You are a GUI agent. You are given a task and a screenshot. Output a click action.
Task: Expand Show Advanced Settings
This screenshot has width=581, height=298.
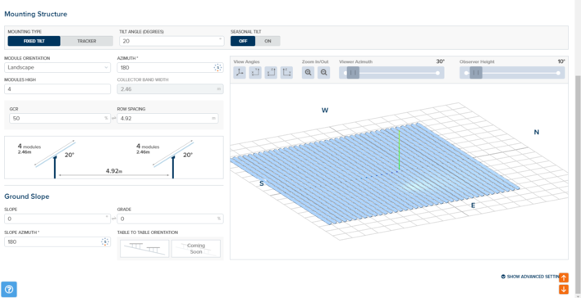pos(530,277)
